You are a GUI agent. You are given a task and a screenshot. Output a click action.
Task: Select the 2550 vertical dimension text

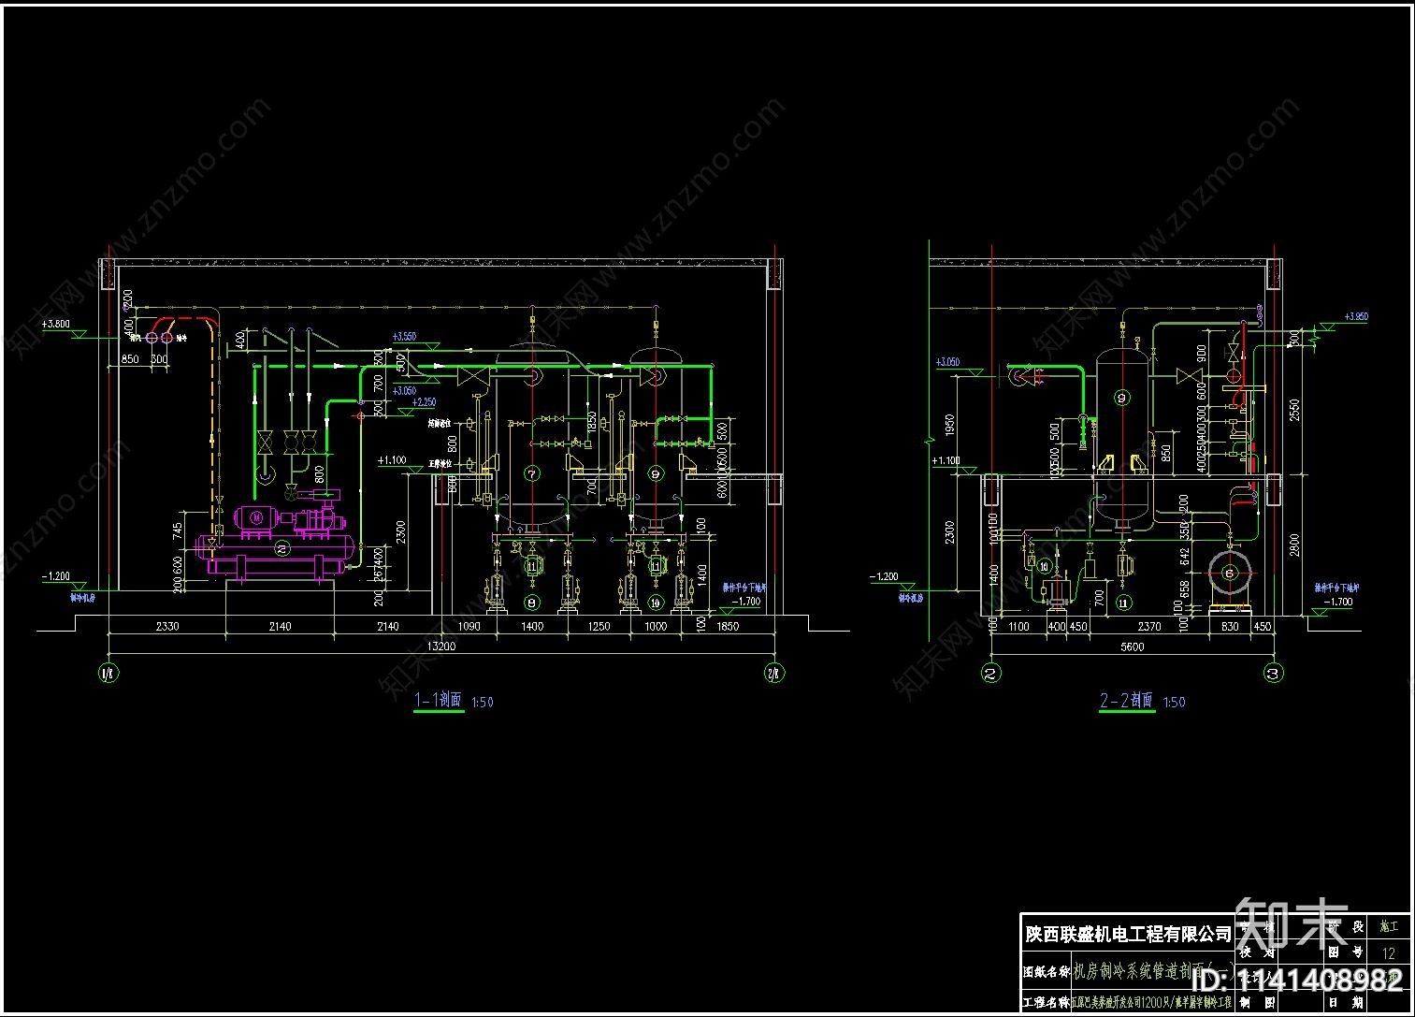(x=1294, y=412)
